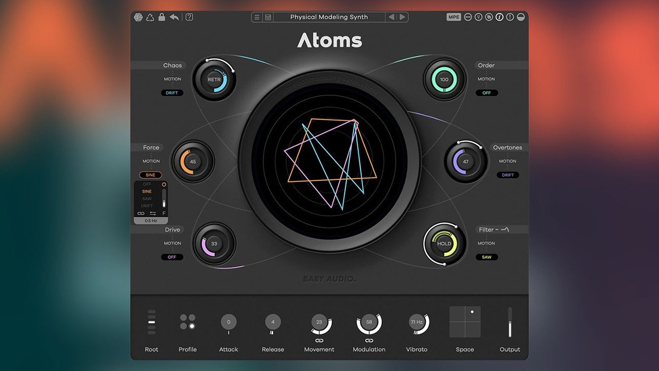Click the Chaos knob labeled RETR
Viewport: 659px width, 371px height.
[214, 80]
